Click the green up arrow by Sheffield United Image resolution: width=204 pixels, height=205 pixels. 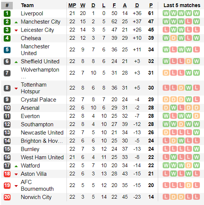[x=16, y=62]
